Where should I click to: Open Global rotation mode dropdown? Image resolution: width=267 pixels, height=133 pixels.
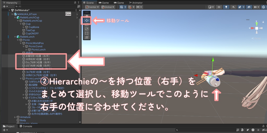[108, 7]
